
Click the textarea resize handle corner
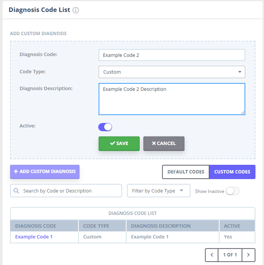pyautogui.click(x=243, y=113)
